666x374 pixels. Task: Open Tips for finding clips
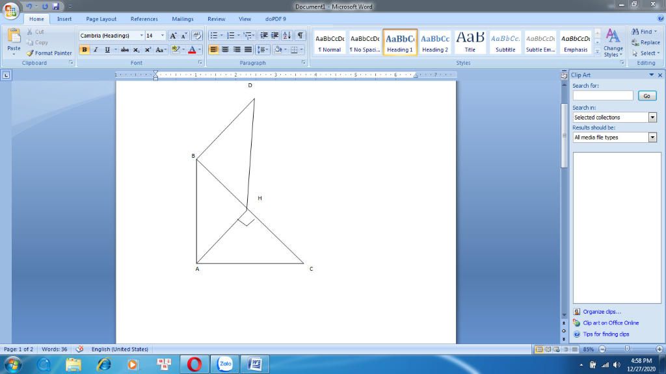tap(606, 334)
